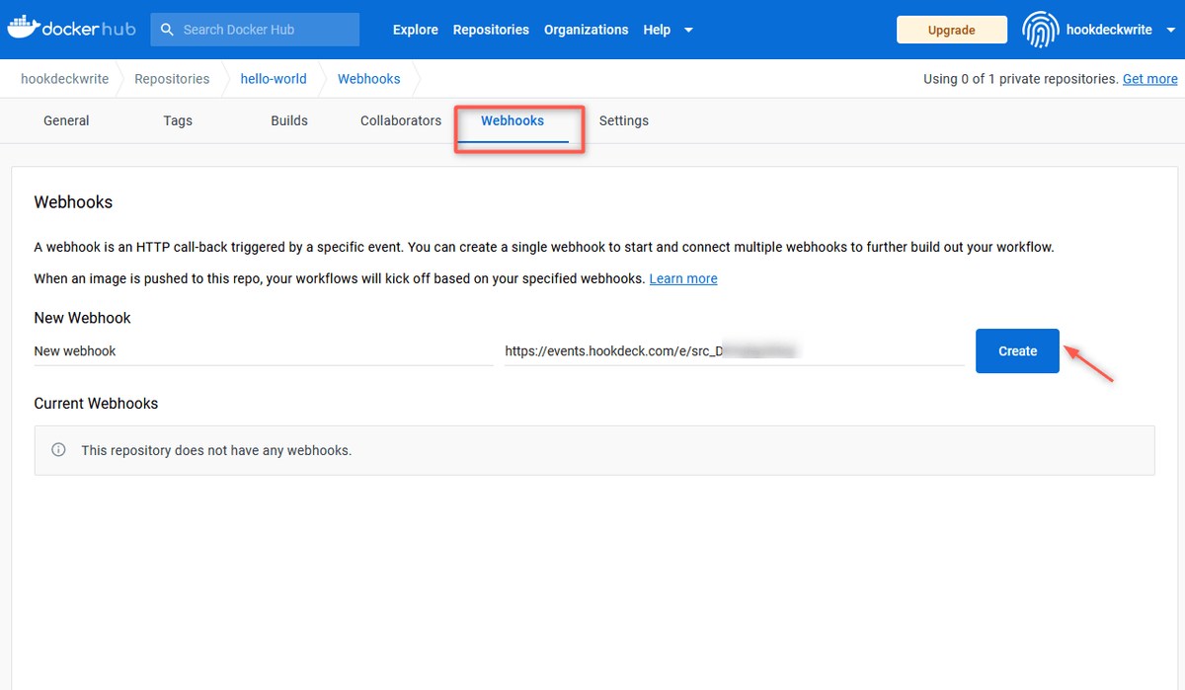1185x690 pixels.
Task: Open Repositories from the top navigation
Action: pos(491,30)
